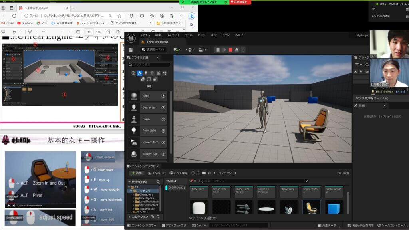
Task: Click the すべて保存 button
Action: (x=179, y=173)
